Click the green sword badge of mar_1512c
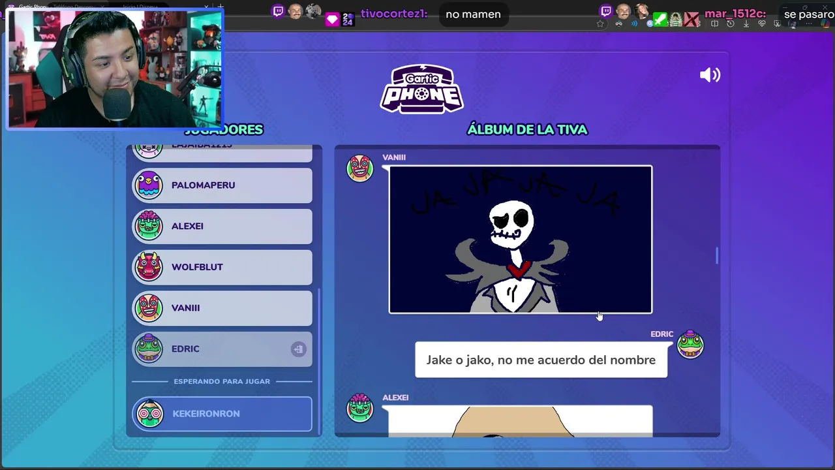835x470 pixels. (x=660, y=20)
